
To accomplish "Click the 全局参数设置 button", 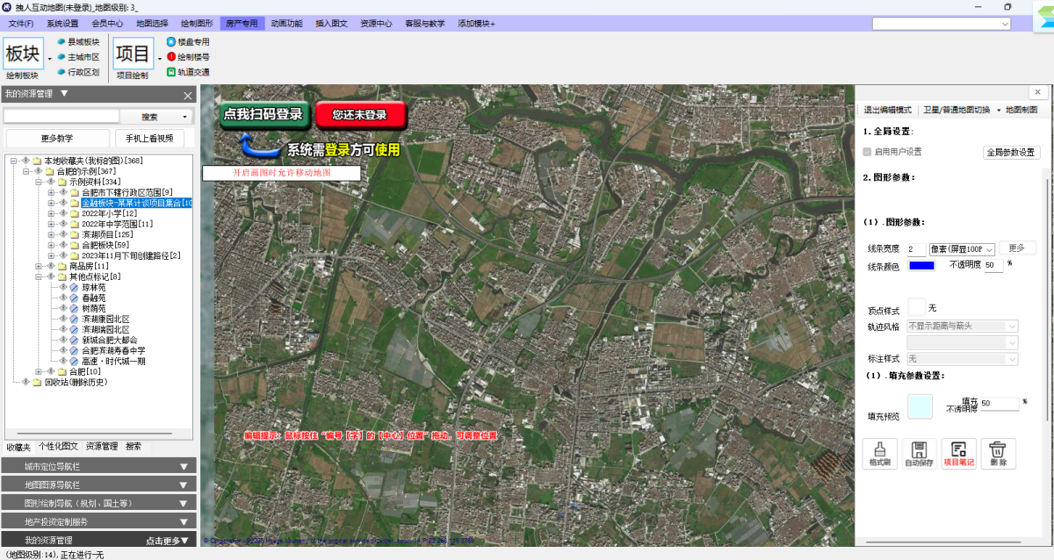I will tap(1011, 152).
